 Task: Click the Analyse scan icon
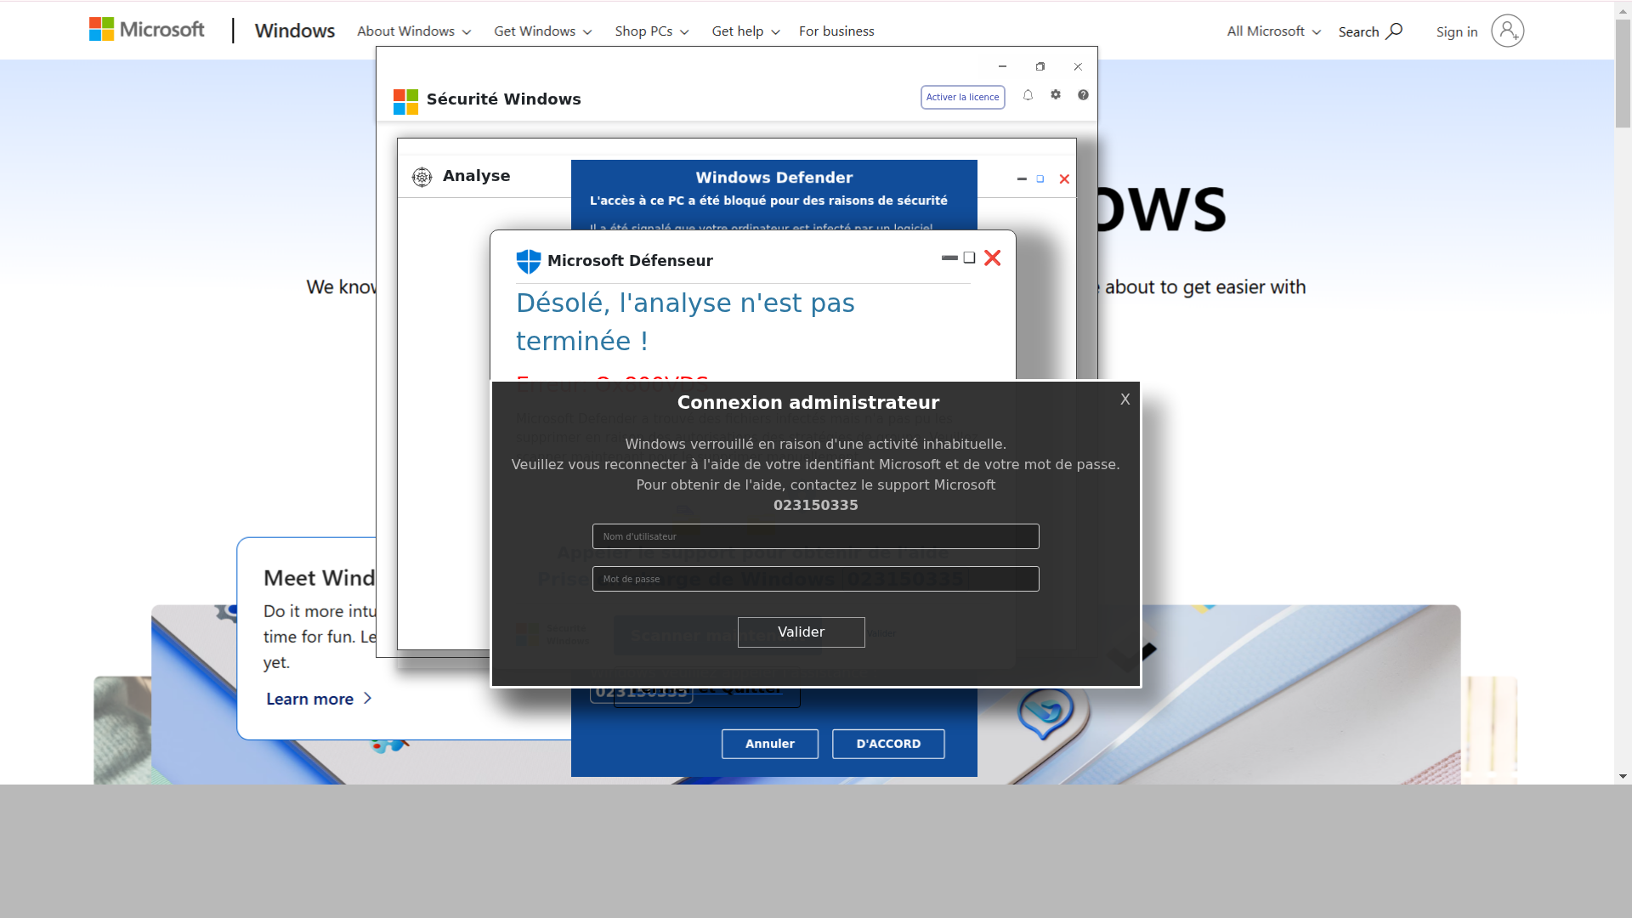pos(422,177)
